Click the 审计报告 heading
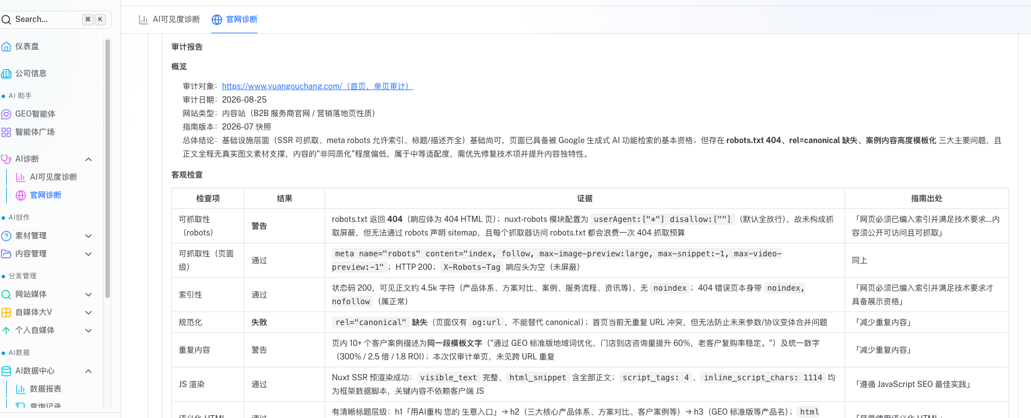This screenshot has height=418, width=1031. pos(187,47)
